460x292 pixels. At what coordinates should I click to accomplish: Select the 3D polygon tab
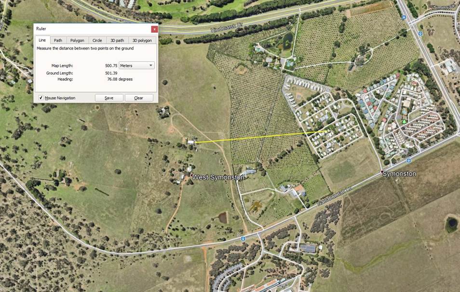pyautogui.click(x=142, y=40)
